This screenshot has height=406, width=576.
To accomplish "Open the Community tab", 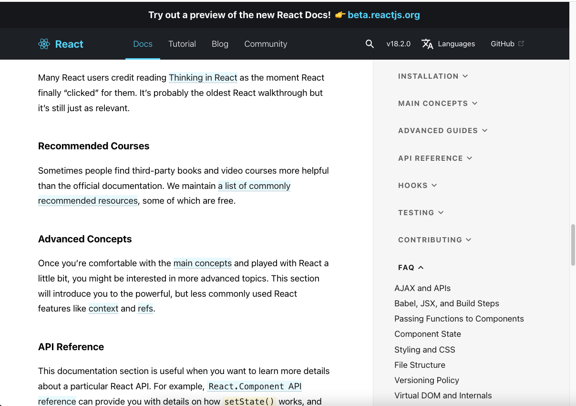I will coord(266,44).
